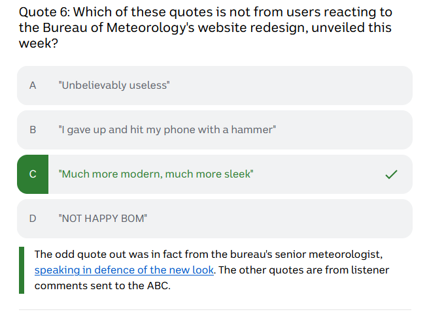This screenshot has width=429, height=314.
Task: Click the green C letter badge
Action: (x=33, y=174)
